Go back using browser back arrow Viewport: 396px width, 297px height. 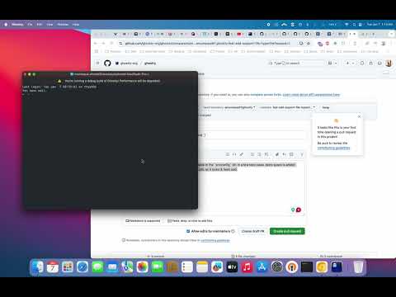coord(95,43)
